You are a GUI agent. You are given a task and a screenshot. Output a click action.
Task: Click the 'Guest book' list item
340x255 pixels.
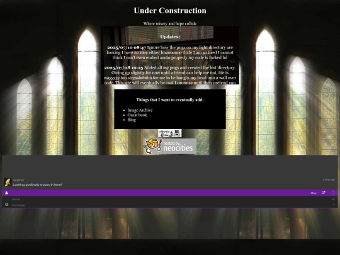[x=137, y=115]
